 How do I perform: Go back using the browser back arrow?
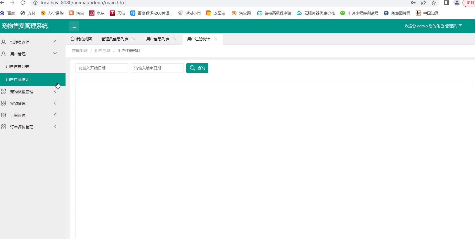pyautogui.click(x=2, y=3)
